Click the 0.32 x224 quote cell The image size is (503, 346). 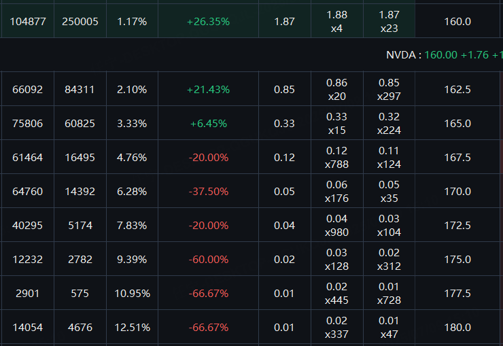pyautogui.click(x=389, y=123)
